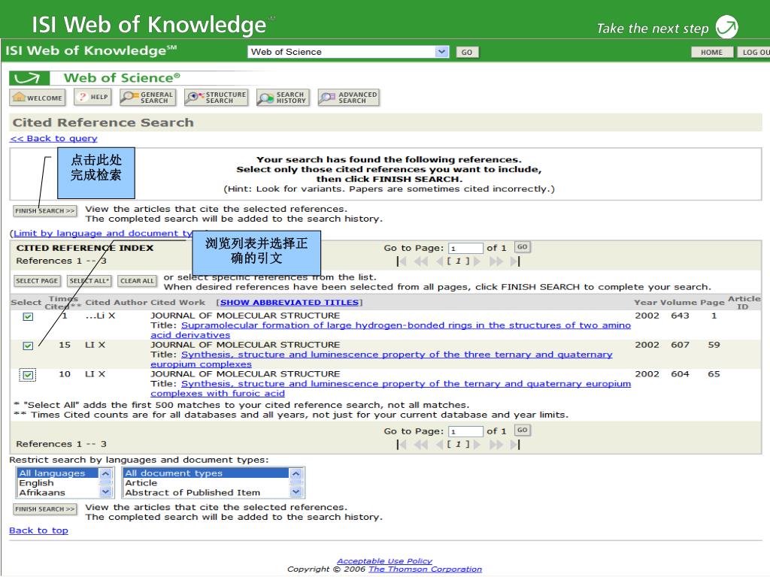Select Afrikaans in the languages list
770x577 pixels.
pos(58,492)
